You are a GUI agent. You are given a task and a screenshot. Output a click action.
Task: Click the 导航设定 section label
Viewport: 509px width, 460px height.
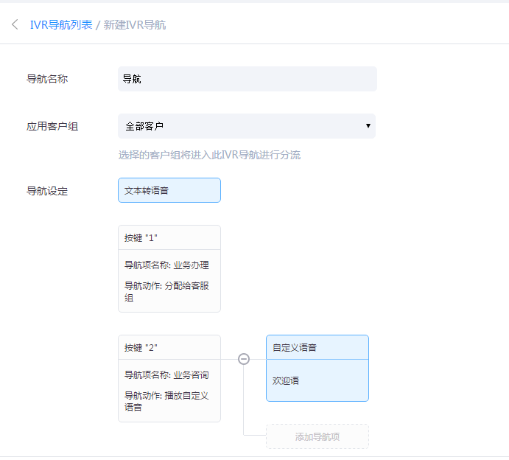(47, 191)
